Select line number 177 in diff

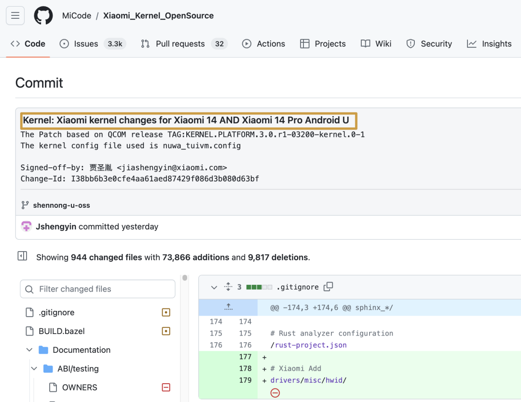tap(245, 357)
